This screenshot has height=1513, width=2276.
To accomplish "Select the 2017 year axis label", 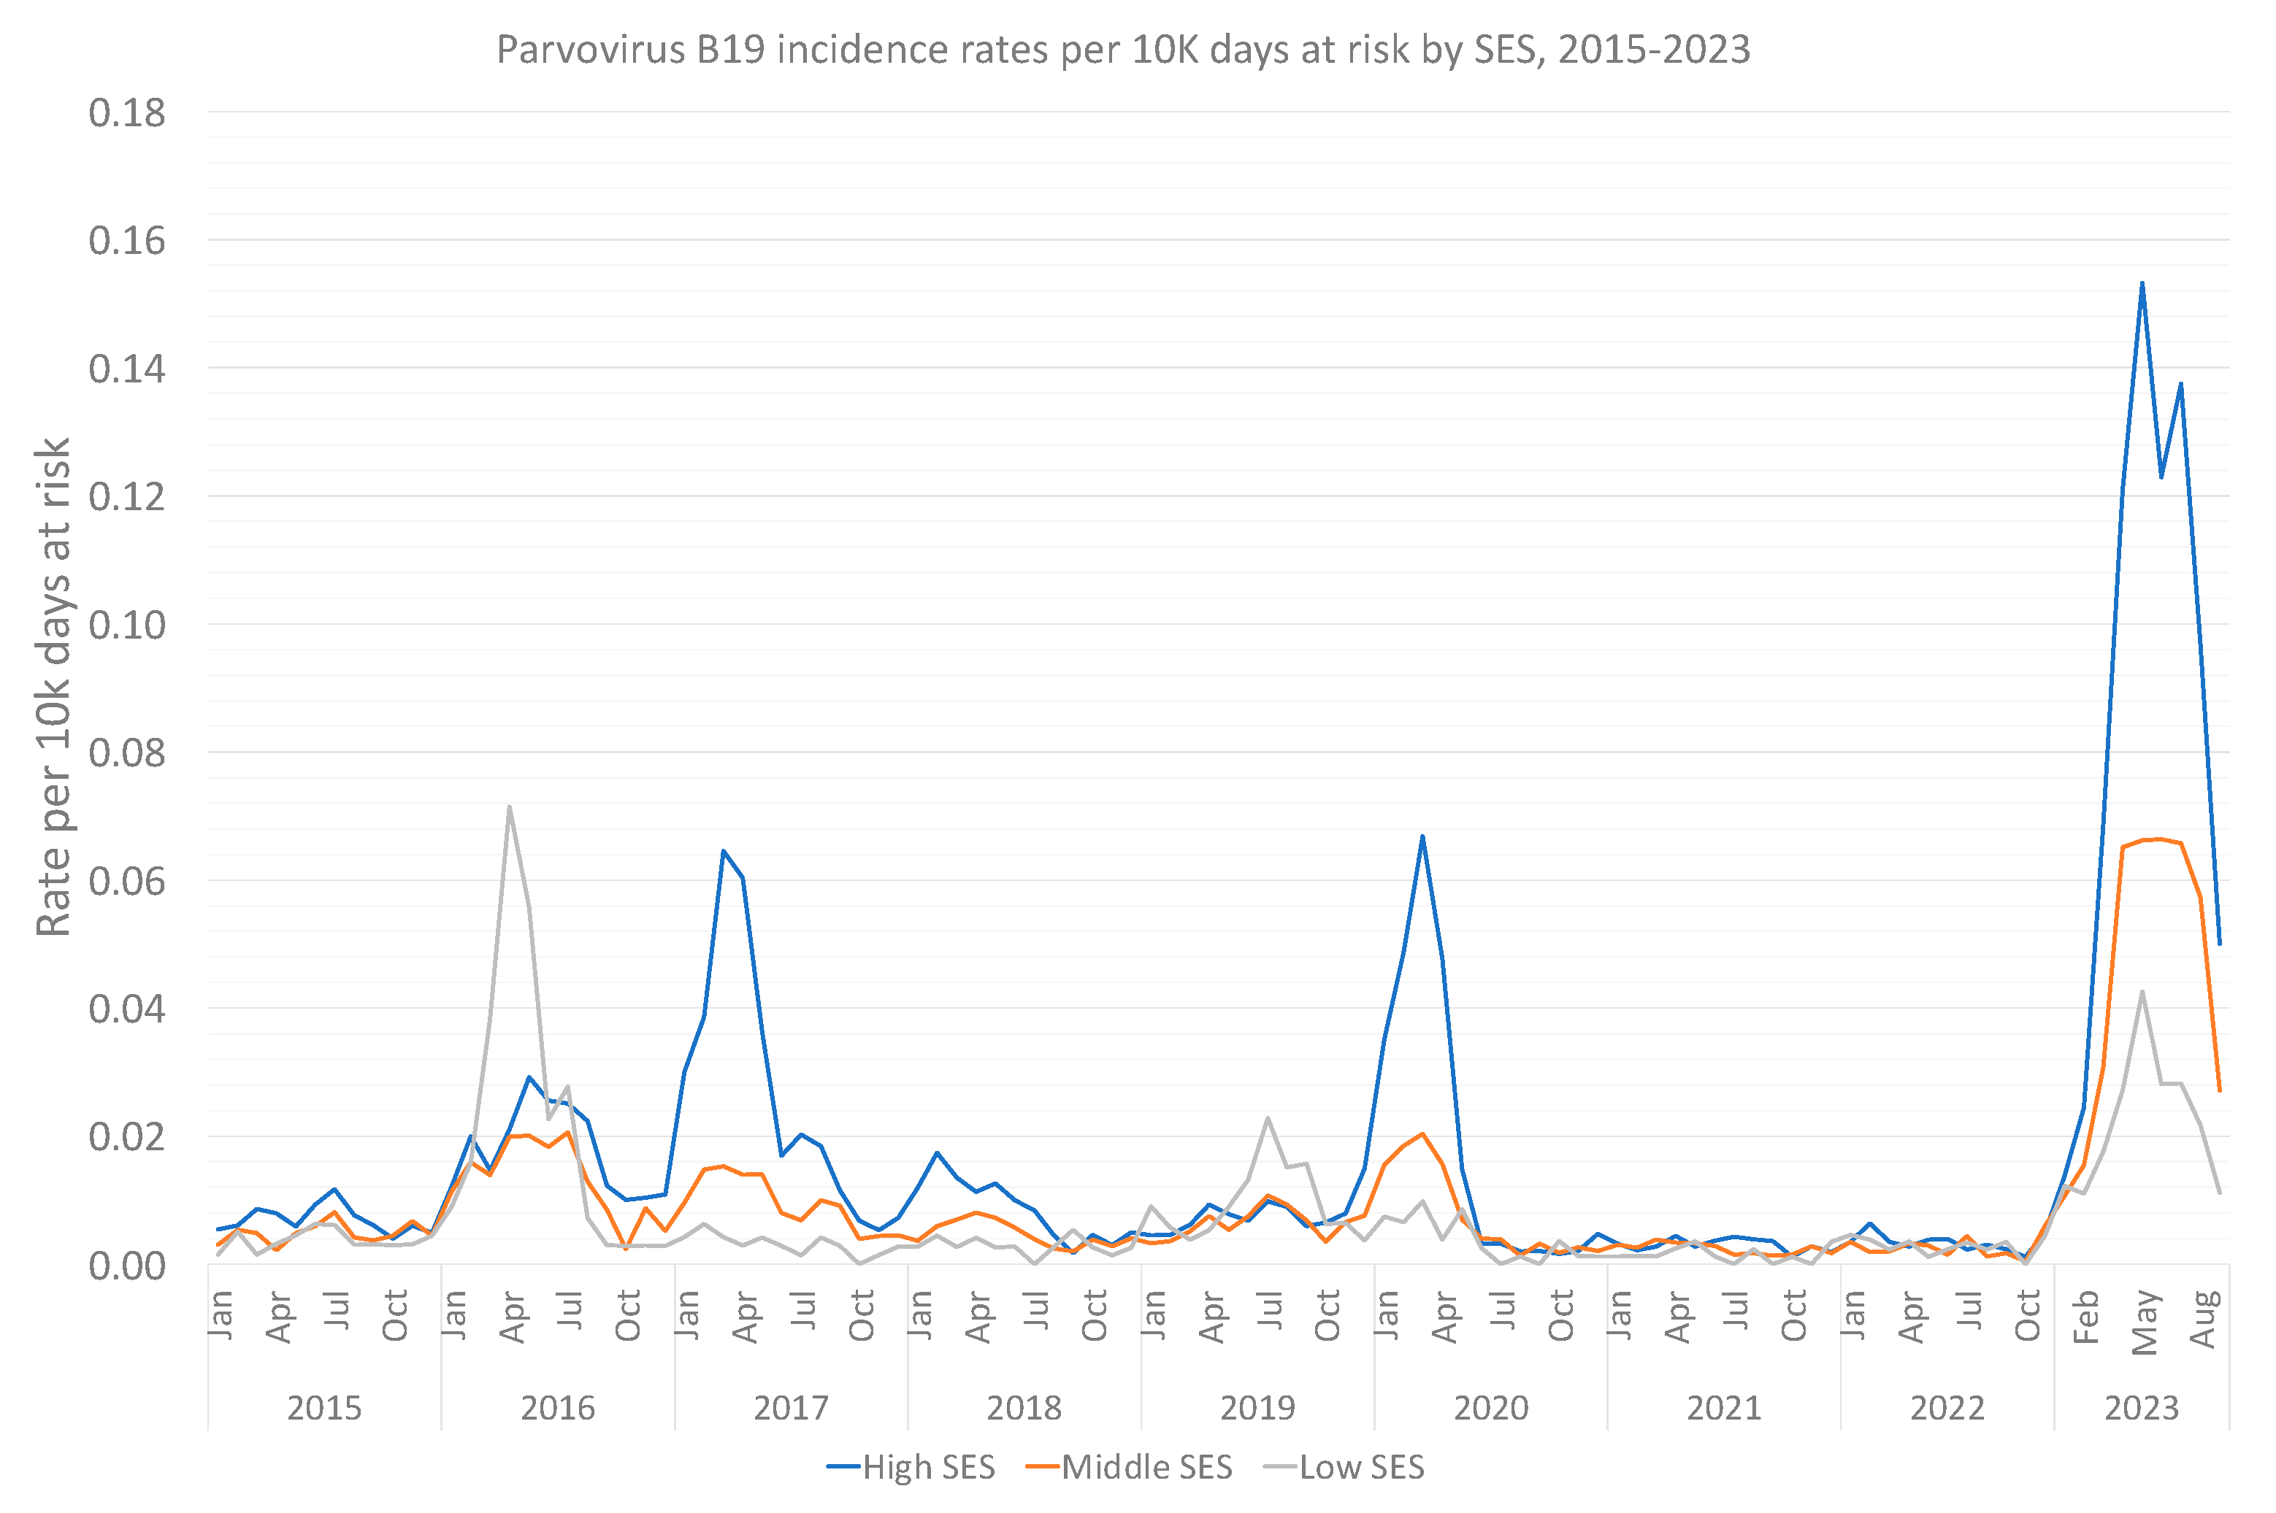I will (791, 1408).
